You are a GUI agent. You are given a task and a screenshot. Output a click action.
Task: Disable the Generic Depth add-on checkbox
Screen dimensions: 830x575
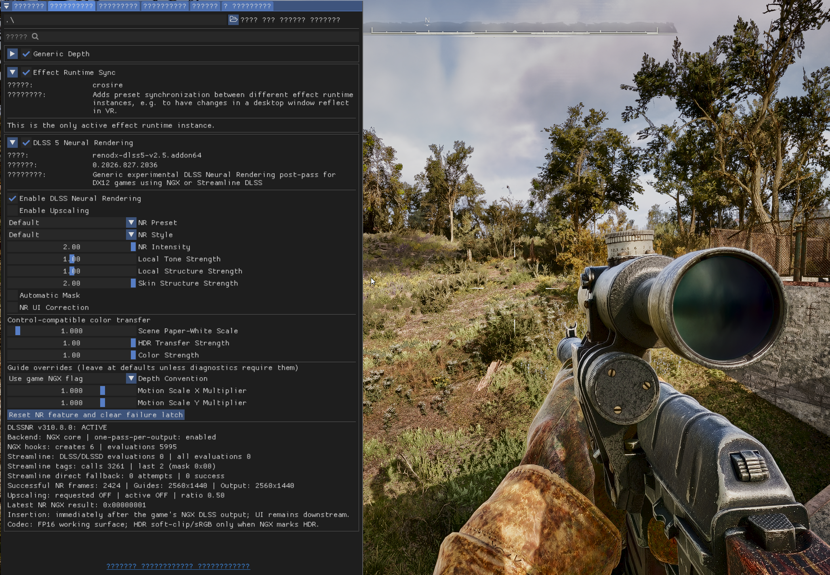pyautogui.click(x=26, y=54)
